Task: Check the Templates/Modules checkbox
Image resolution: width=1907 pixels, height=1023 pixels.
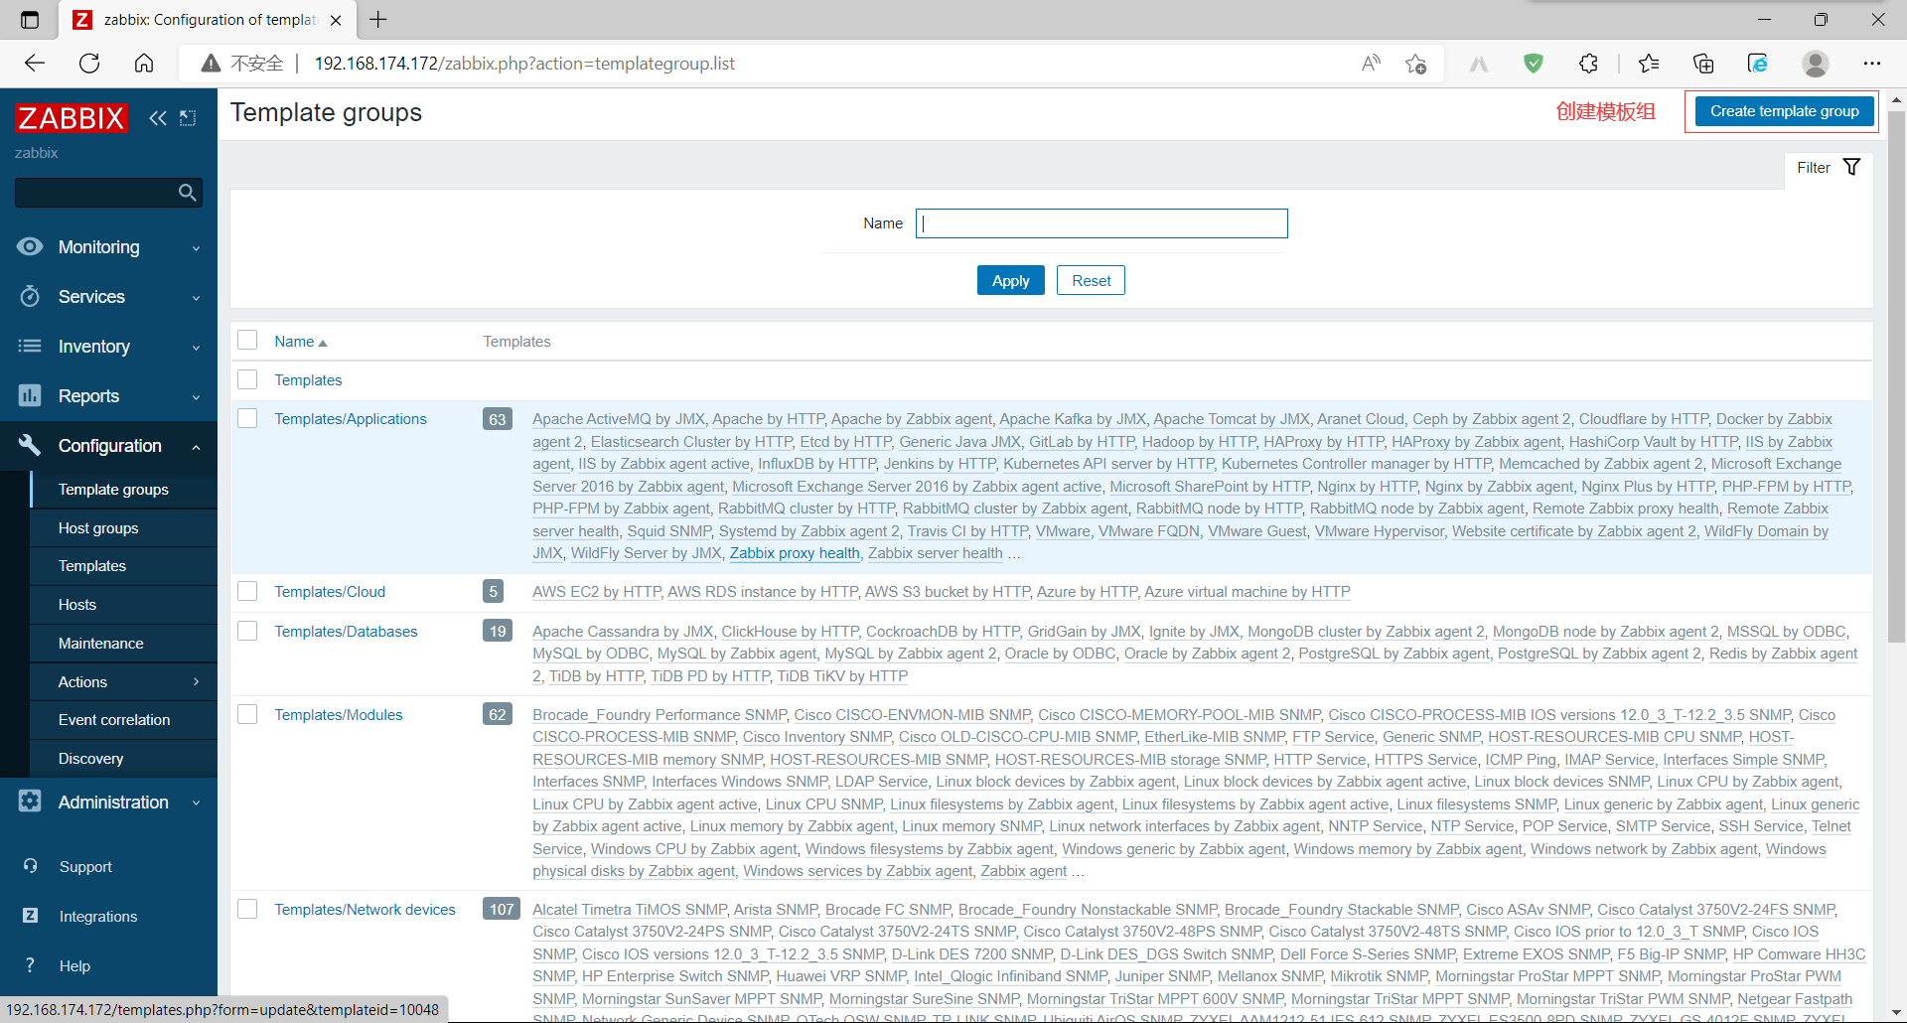Action: [x=247, y=714]
